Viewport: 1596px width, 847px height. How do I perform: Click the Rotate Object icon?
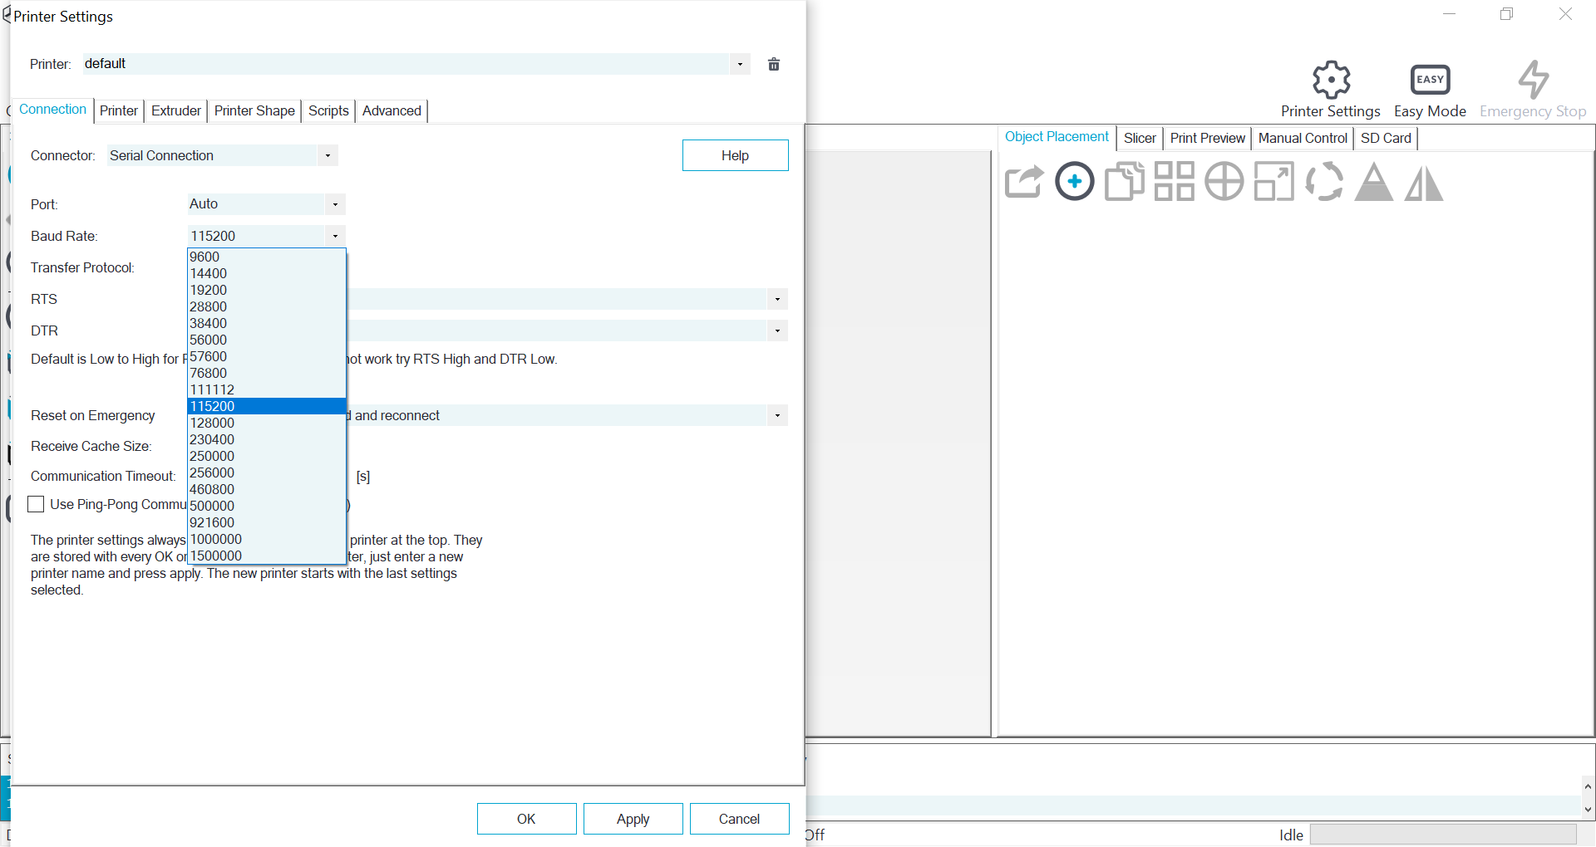(x=1324, y=181)
